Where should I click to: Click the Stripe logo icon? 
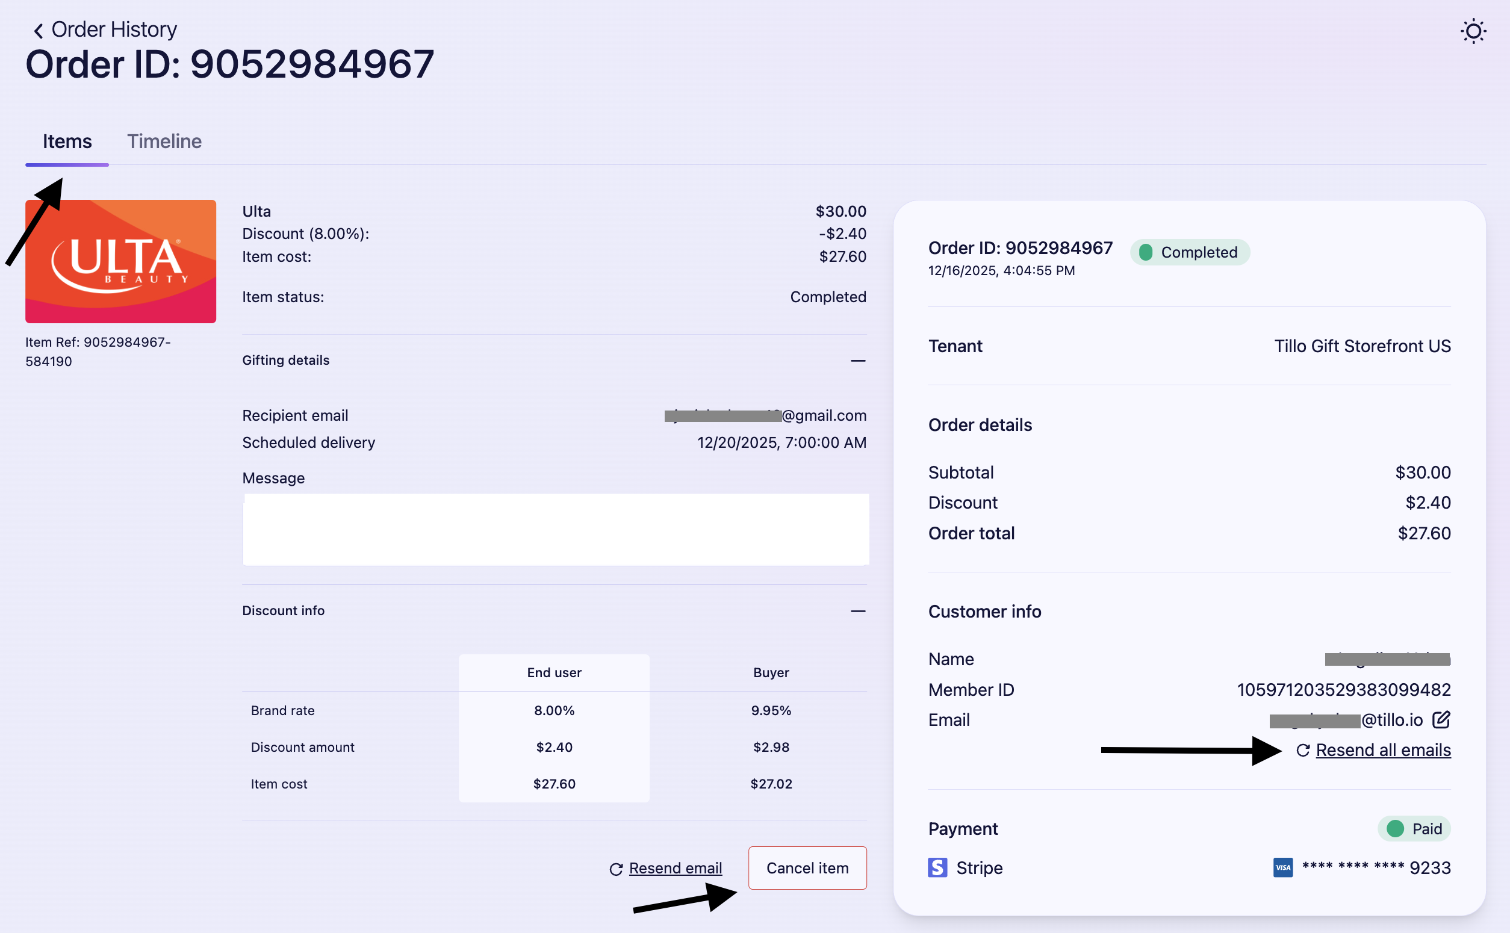(937, 867)
